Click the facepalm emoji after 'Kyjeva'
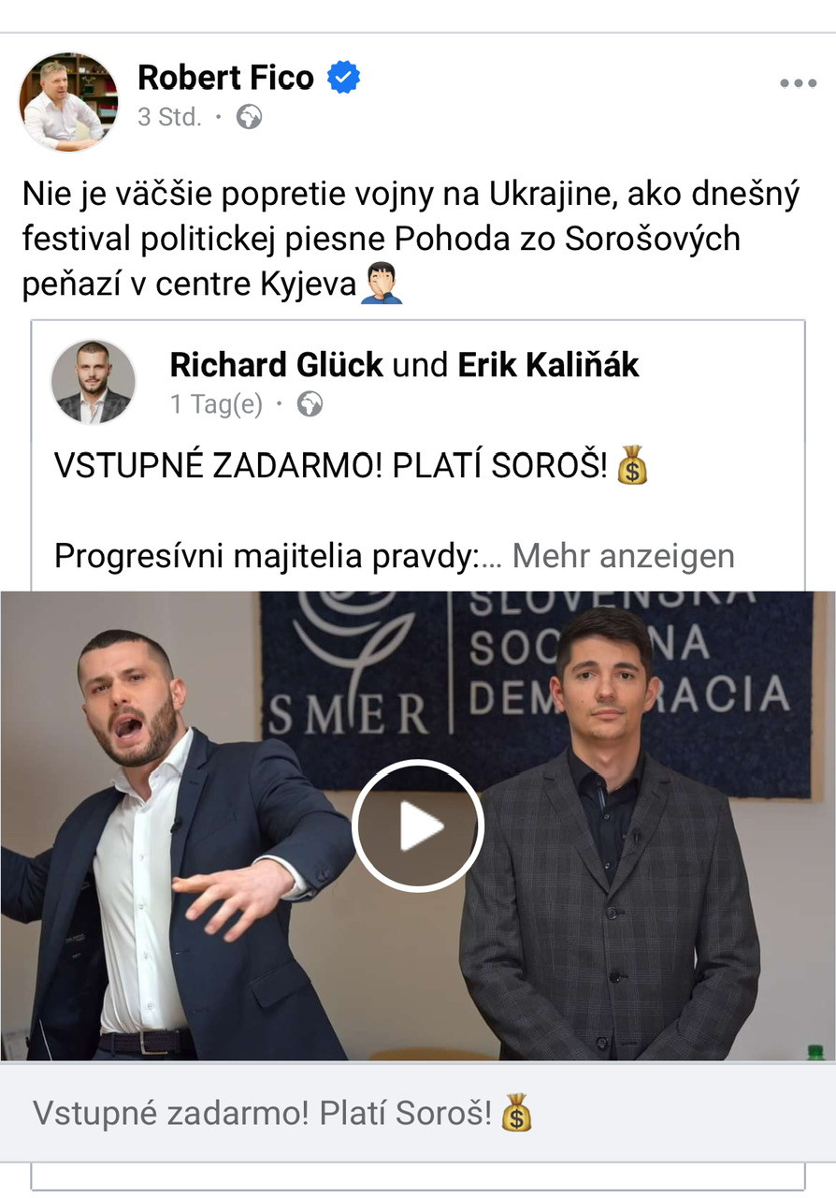Image resolution: width=836 pixels, height=1198 pixels. pyautogui.click(x=382, y=283)
